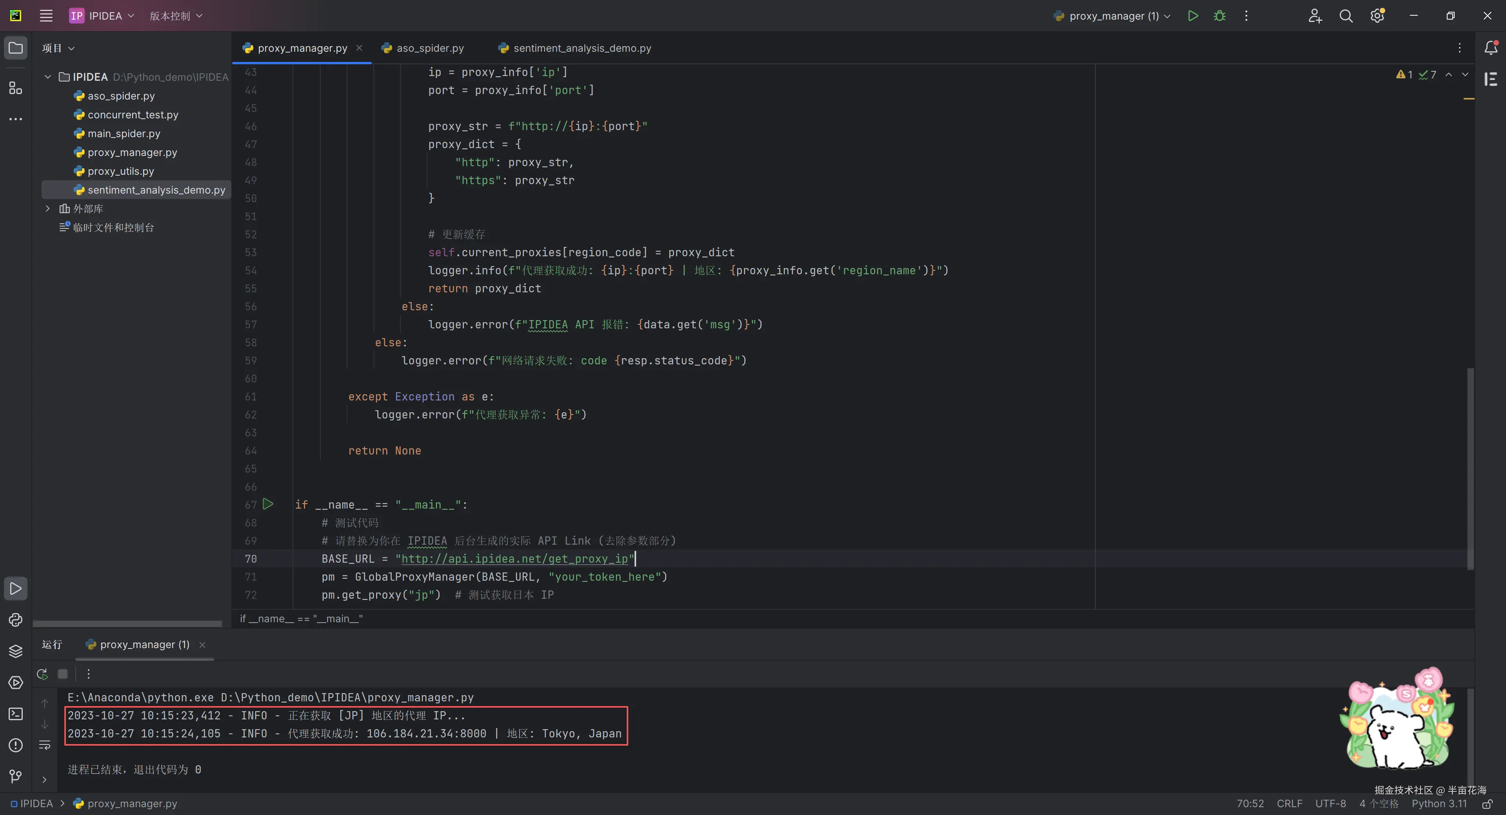Run proxy_manager with the green play icon
1506x815 pixels.
point(1193,16)
